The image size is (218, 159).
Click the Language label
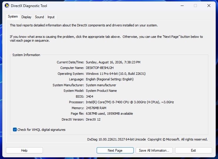76,79
